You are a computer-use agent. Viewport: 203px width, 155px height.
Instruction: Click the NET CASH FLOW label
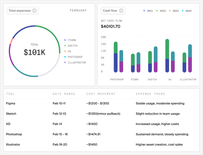point(111,21)
